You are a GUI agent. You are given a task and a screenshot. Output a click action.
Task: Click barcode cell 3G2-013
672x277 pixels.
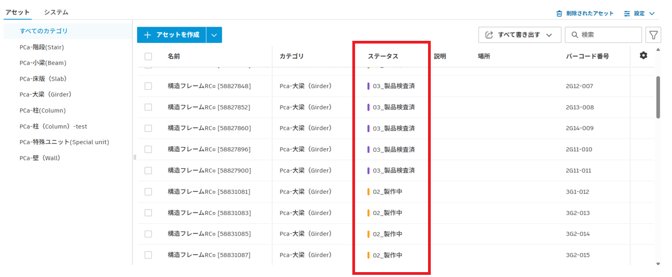pyautogui.click(x=578, y=213)
